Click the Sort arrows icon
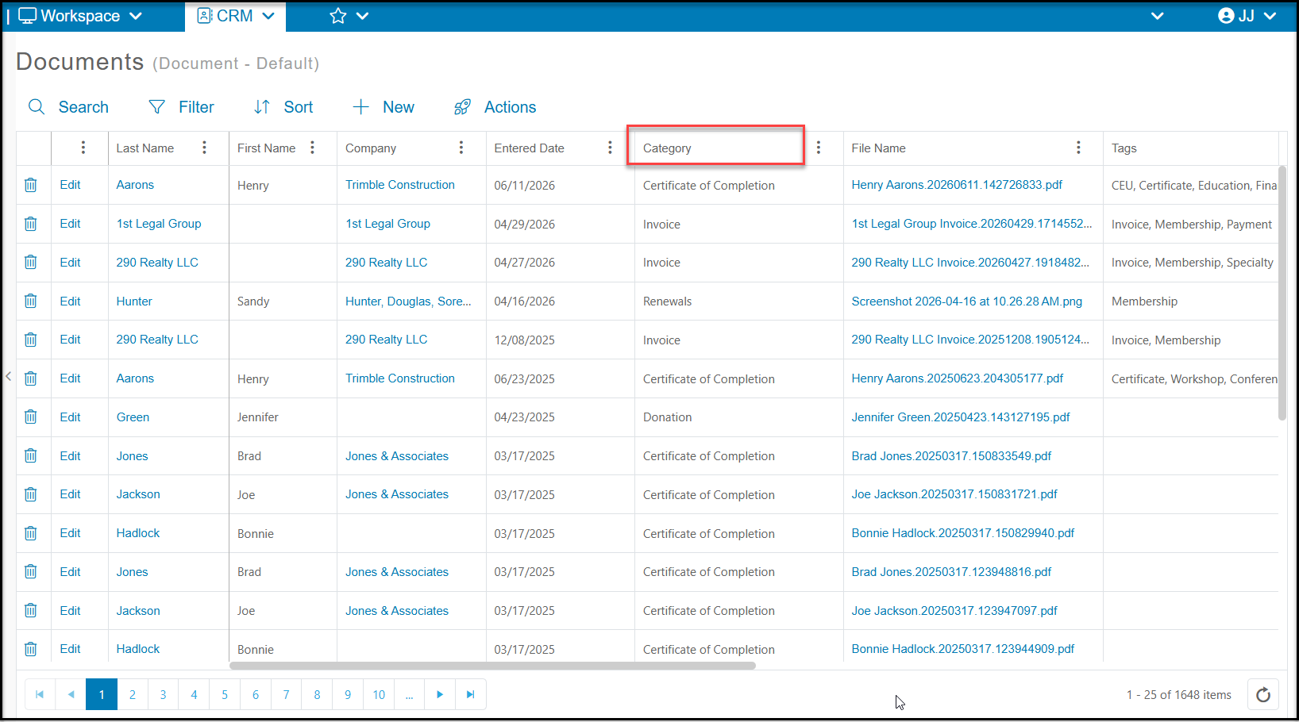 [262, 107]
